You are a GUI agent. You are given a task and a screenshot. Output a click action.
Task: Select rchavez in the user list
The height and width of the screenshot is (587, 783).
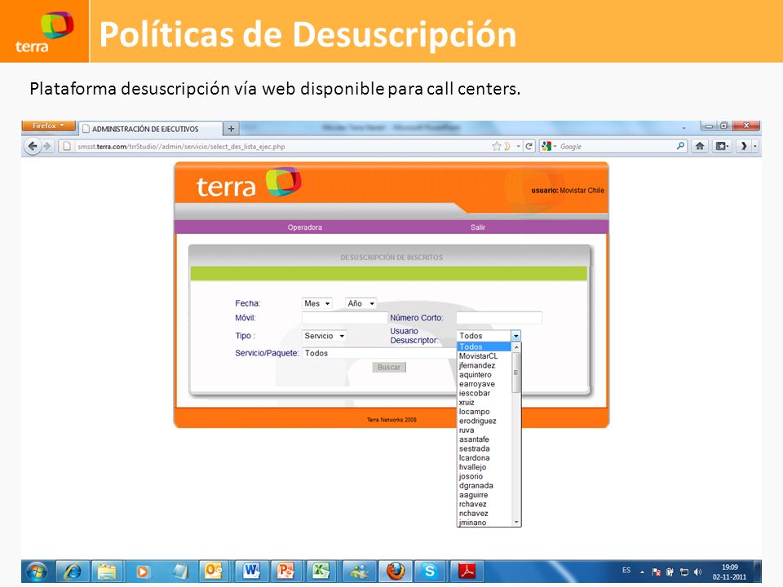point(484,504)
